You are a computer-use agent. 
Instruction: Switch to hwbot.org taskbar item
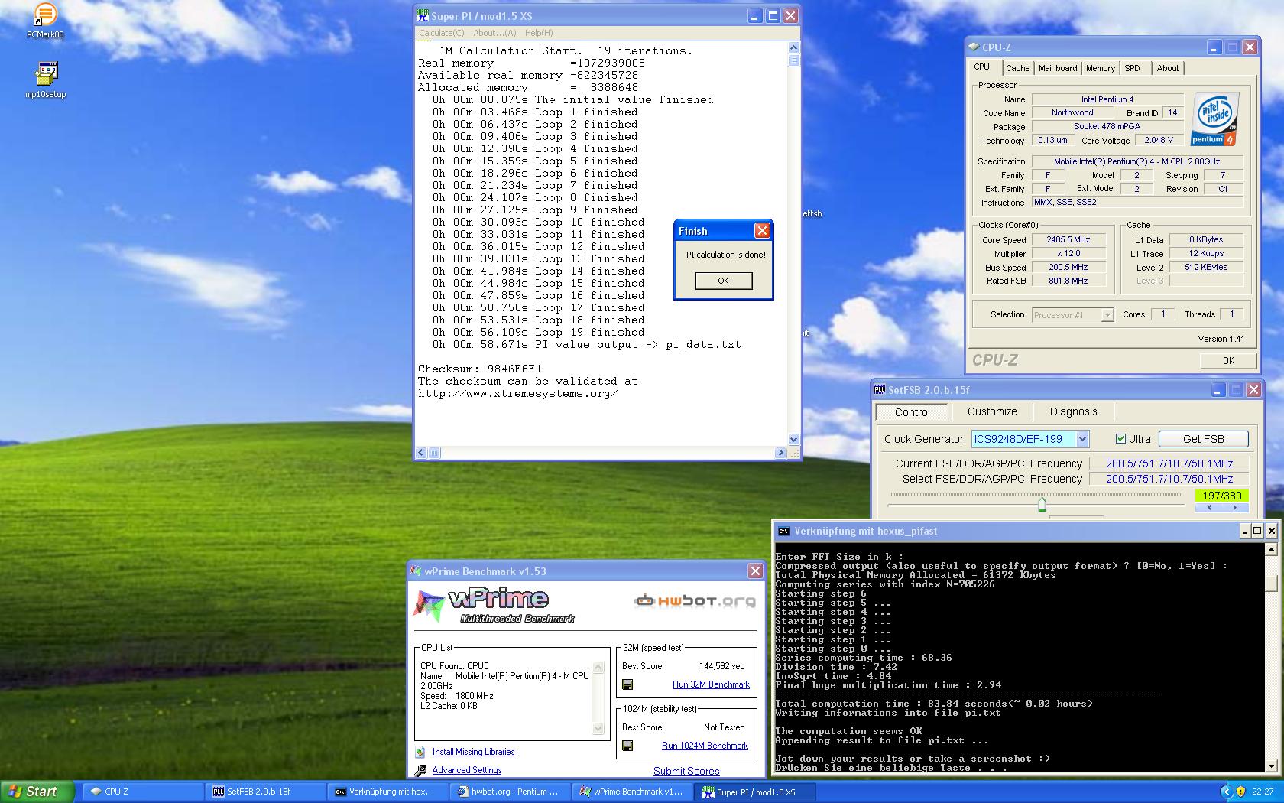pos(508,792)
